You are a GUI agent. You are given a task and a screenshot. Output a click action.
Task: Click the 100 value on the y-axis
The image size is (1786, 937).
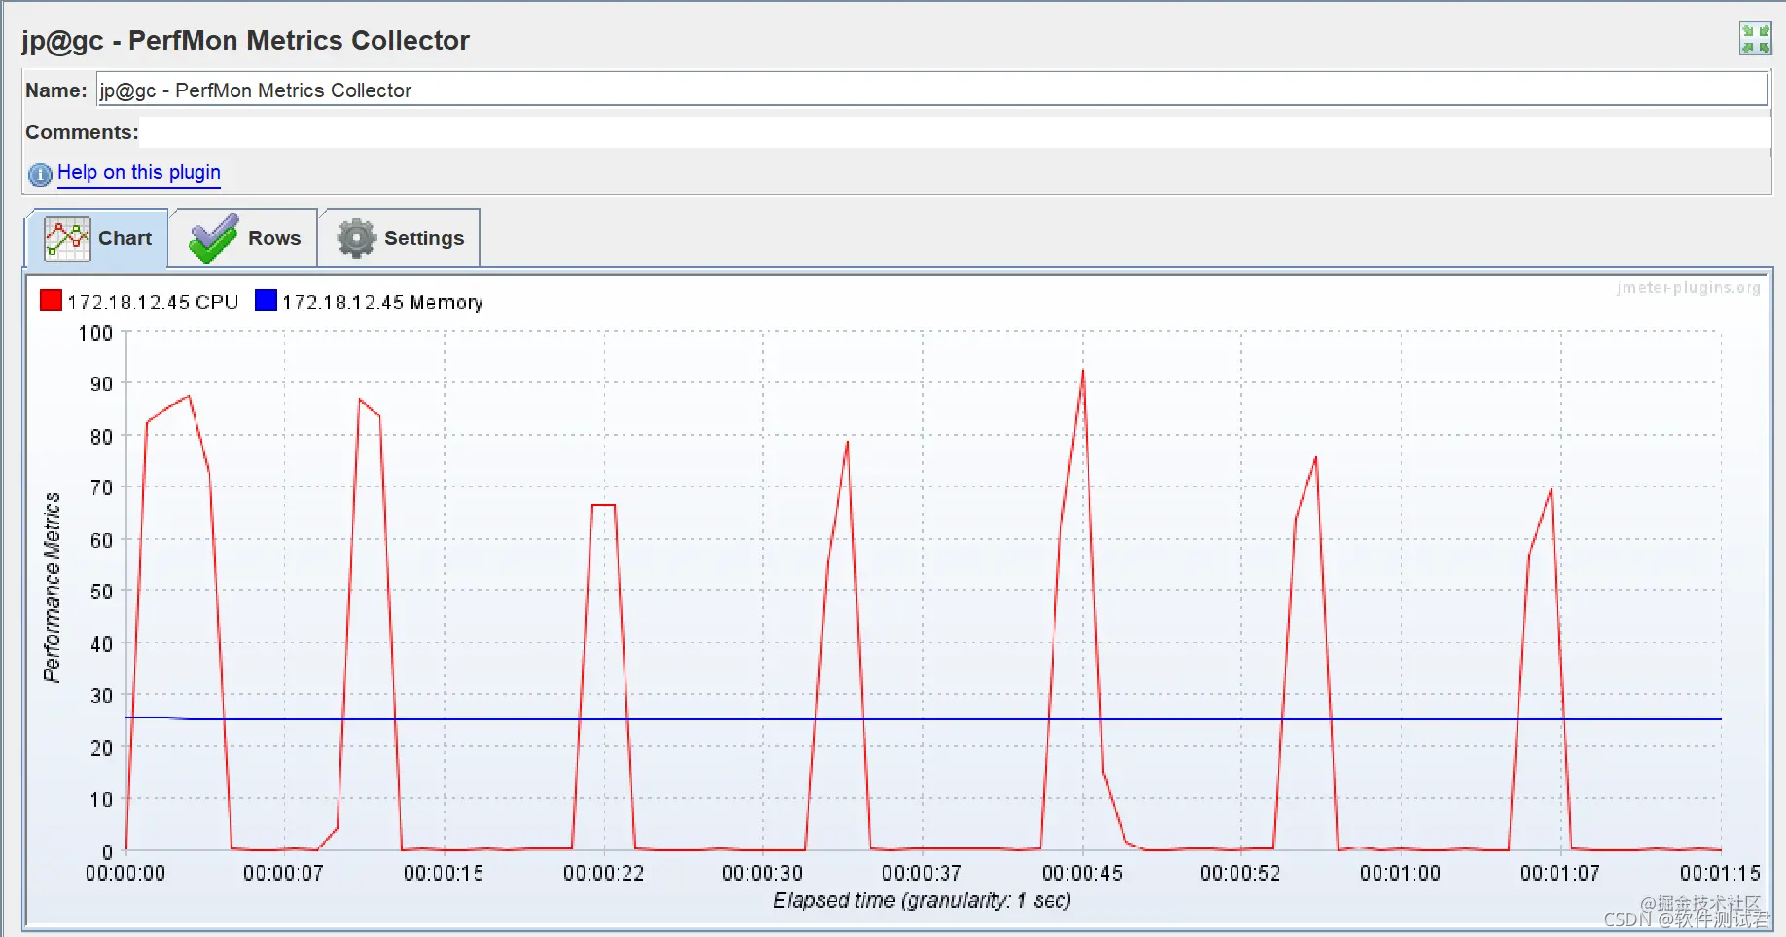[95, 333]
